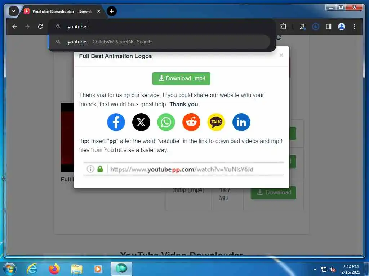Click the 360p row Download button
This screenshot has height=276, width=369.
pyautogui.click(x=274, y=193)
